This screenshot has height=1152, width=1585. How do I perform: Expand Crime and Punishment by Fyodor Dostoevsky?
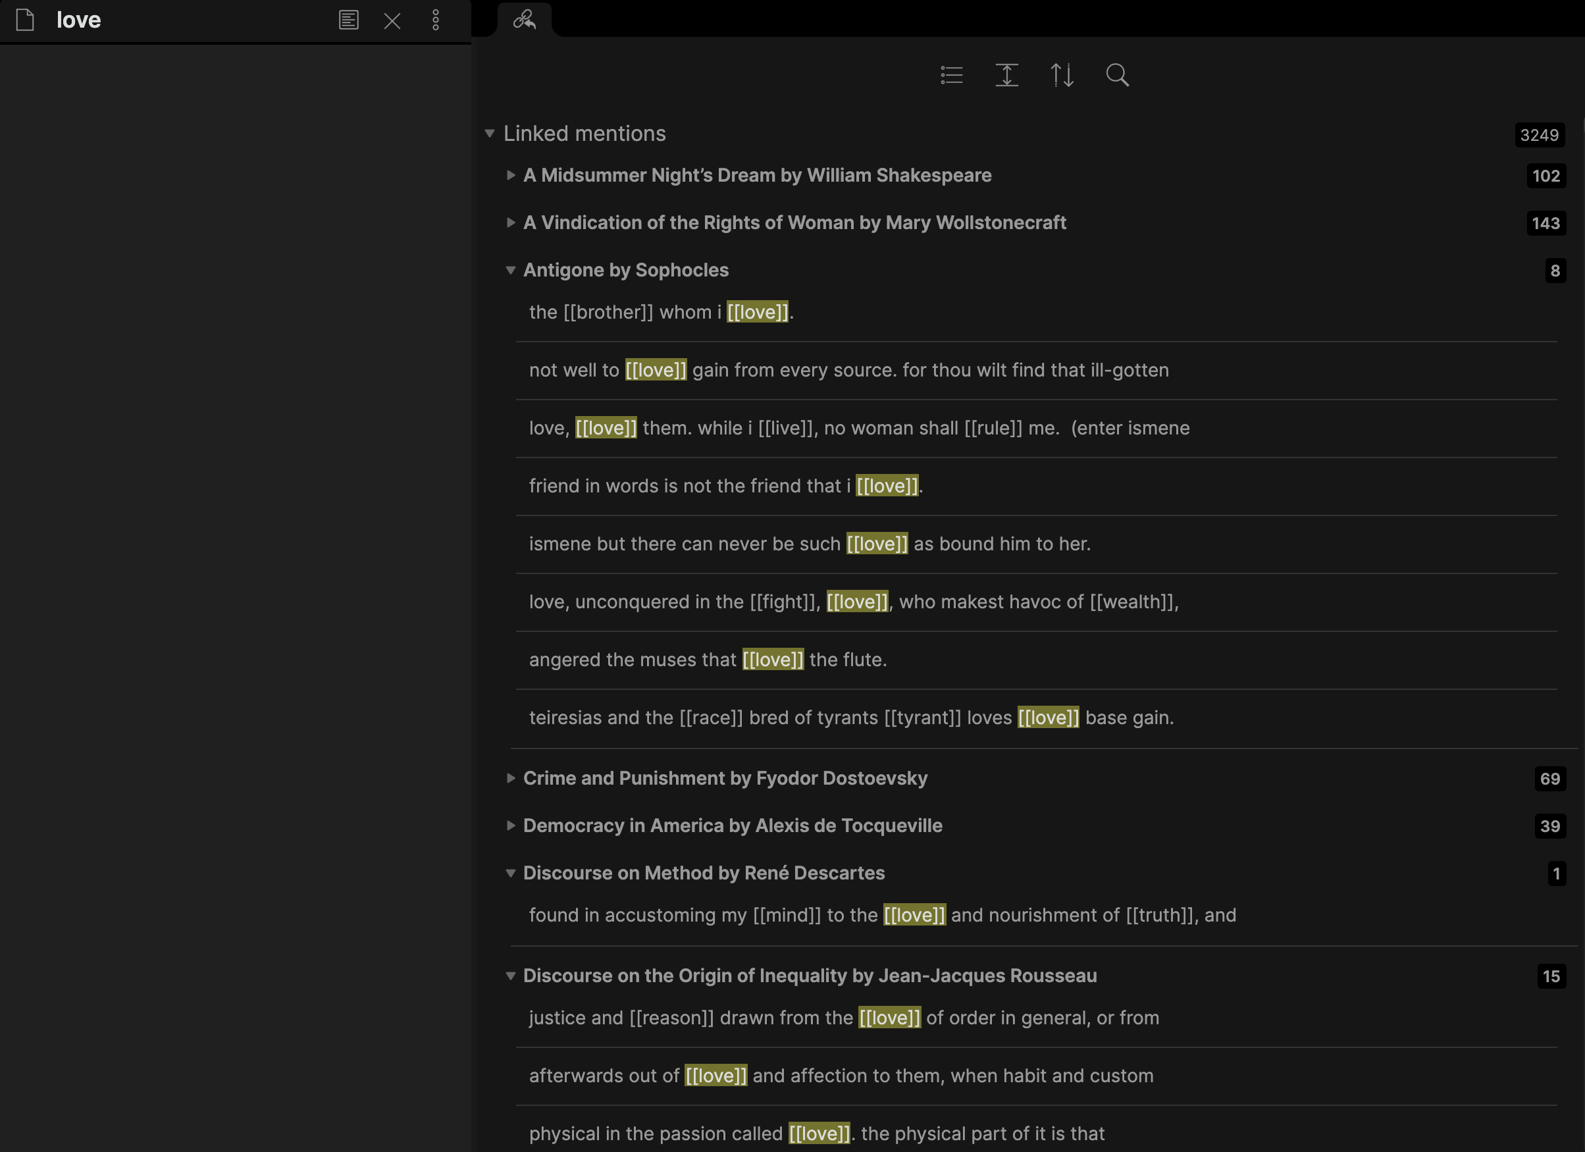point(511,778)
